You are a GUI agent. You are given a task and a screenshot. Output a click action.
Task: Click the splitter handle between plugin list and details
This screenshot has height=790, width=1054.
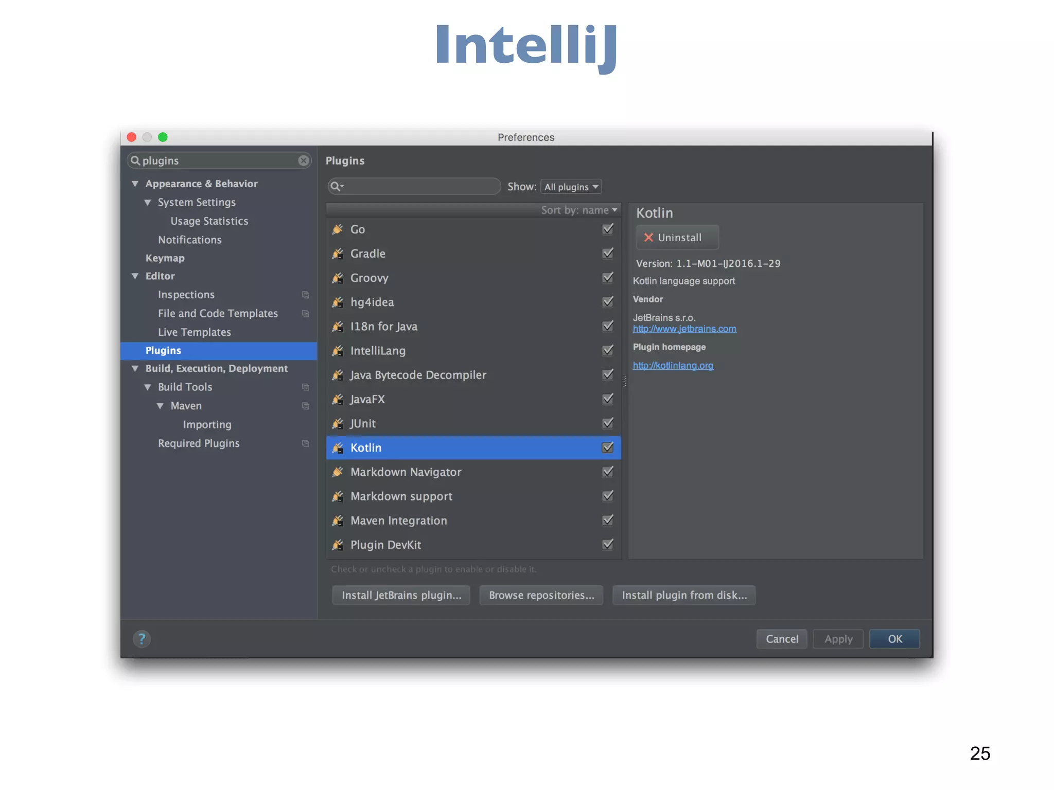625,381
